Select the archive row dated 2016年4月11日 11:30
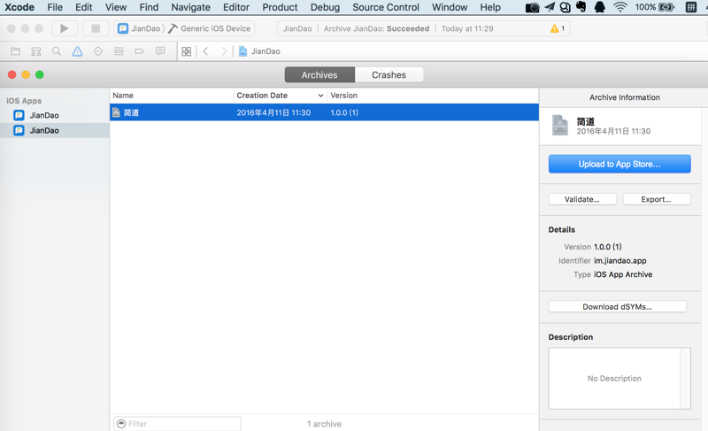Viewport: 708px width, 431px height. click(324, 112)
